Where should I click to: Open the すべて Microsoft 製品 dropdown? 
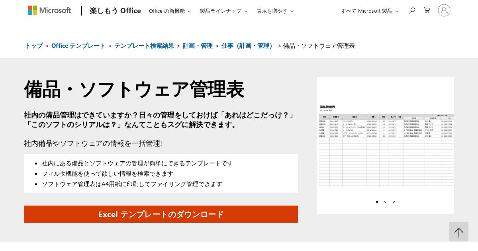click(x=370, y=11)
